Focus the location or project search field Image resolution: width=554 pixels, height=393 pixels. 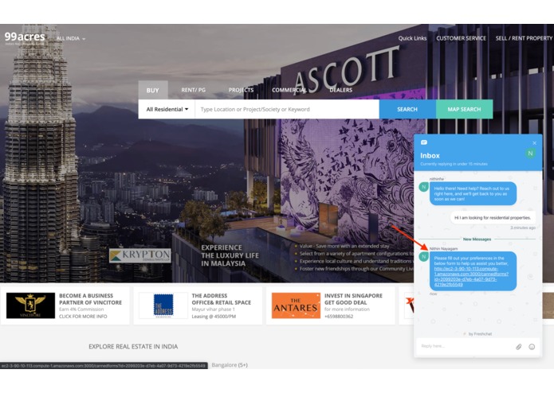pyautogui.click(x=287, y=109)
